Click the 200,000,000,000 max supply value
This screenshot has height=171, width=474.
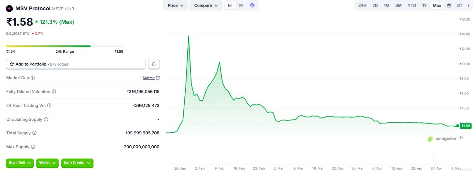(142, 147)
